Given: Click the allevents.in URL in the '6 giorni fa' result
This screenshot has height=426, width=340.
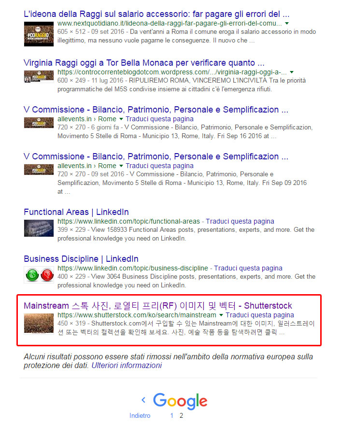Looking at the screenshot, I should click(87, 119).
